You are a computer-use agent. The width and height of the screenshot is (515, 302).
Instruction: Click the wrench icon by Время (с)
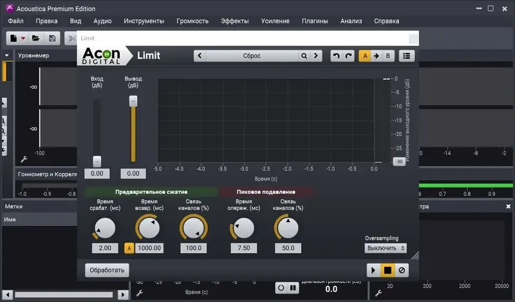tap(140, 293)
